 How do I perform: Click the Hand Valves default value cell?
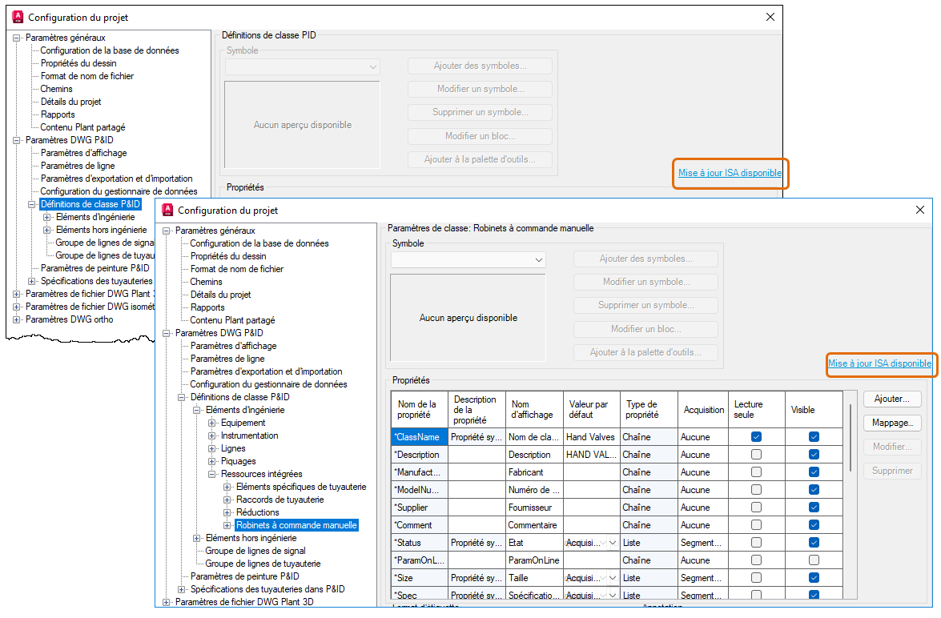click(591, 437)
